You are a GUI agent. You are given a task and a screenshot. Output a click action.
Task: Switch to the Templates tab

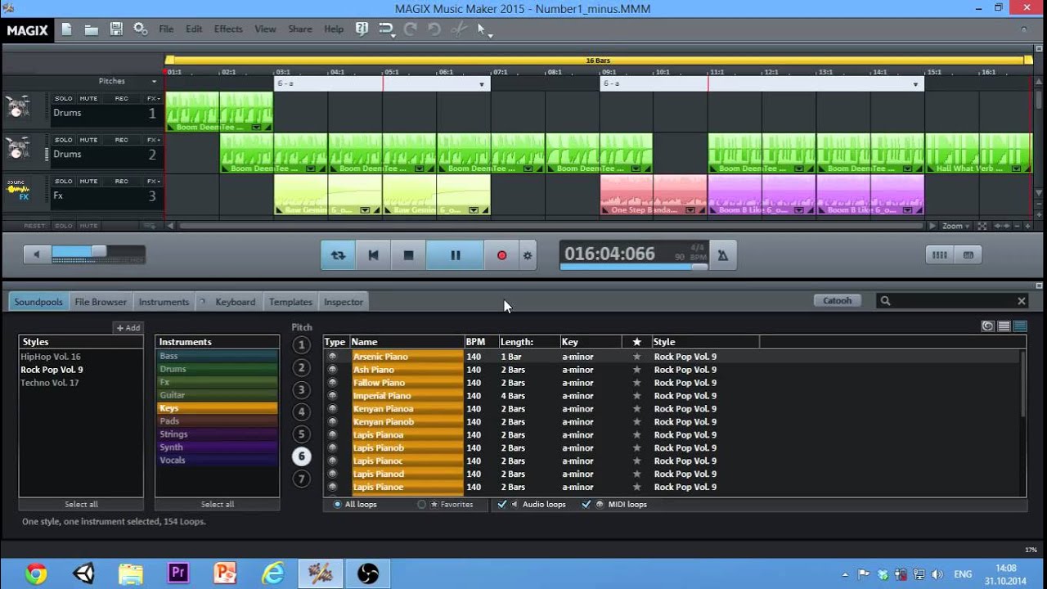290,302
